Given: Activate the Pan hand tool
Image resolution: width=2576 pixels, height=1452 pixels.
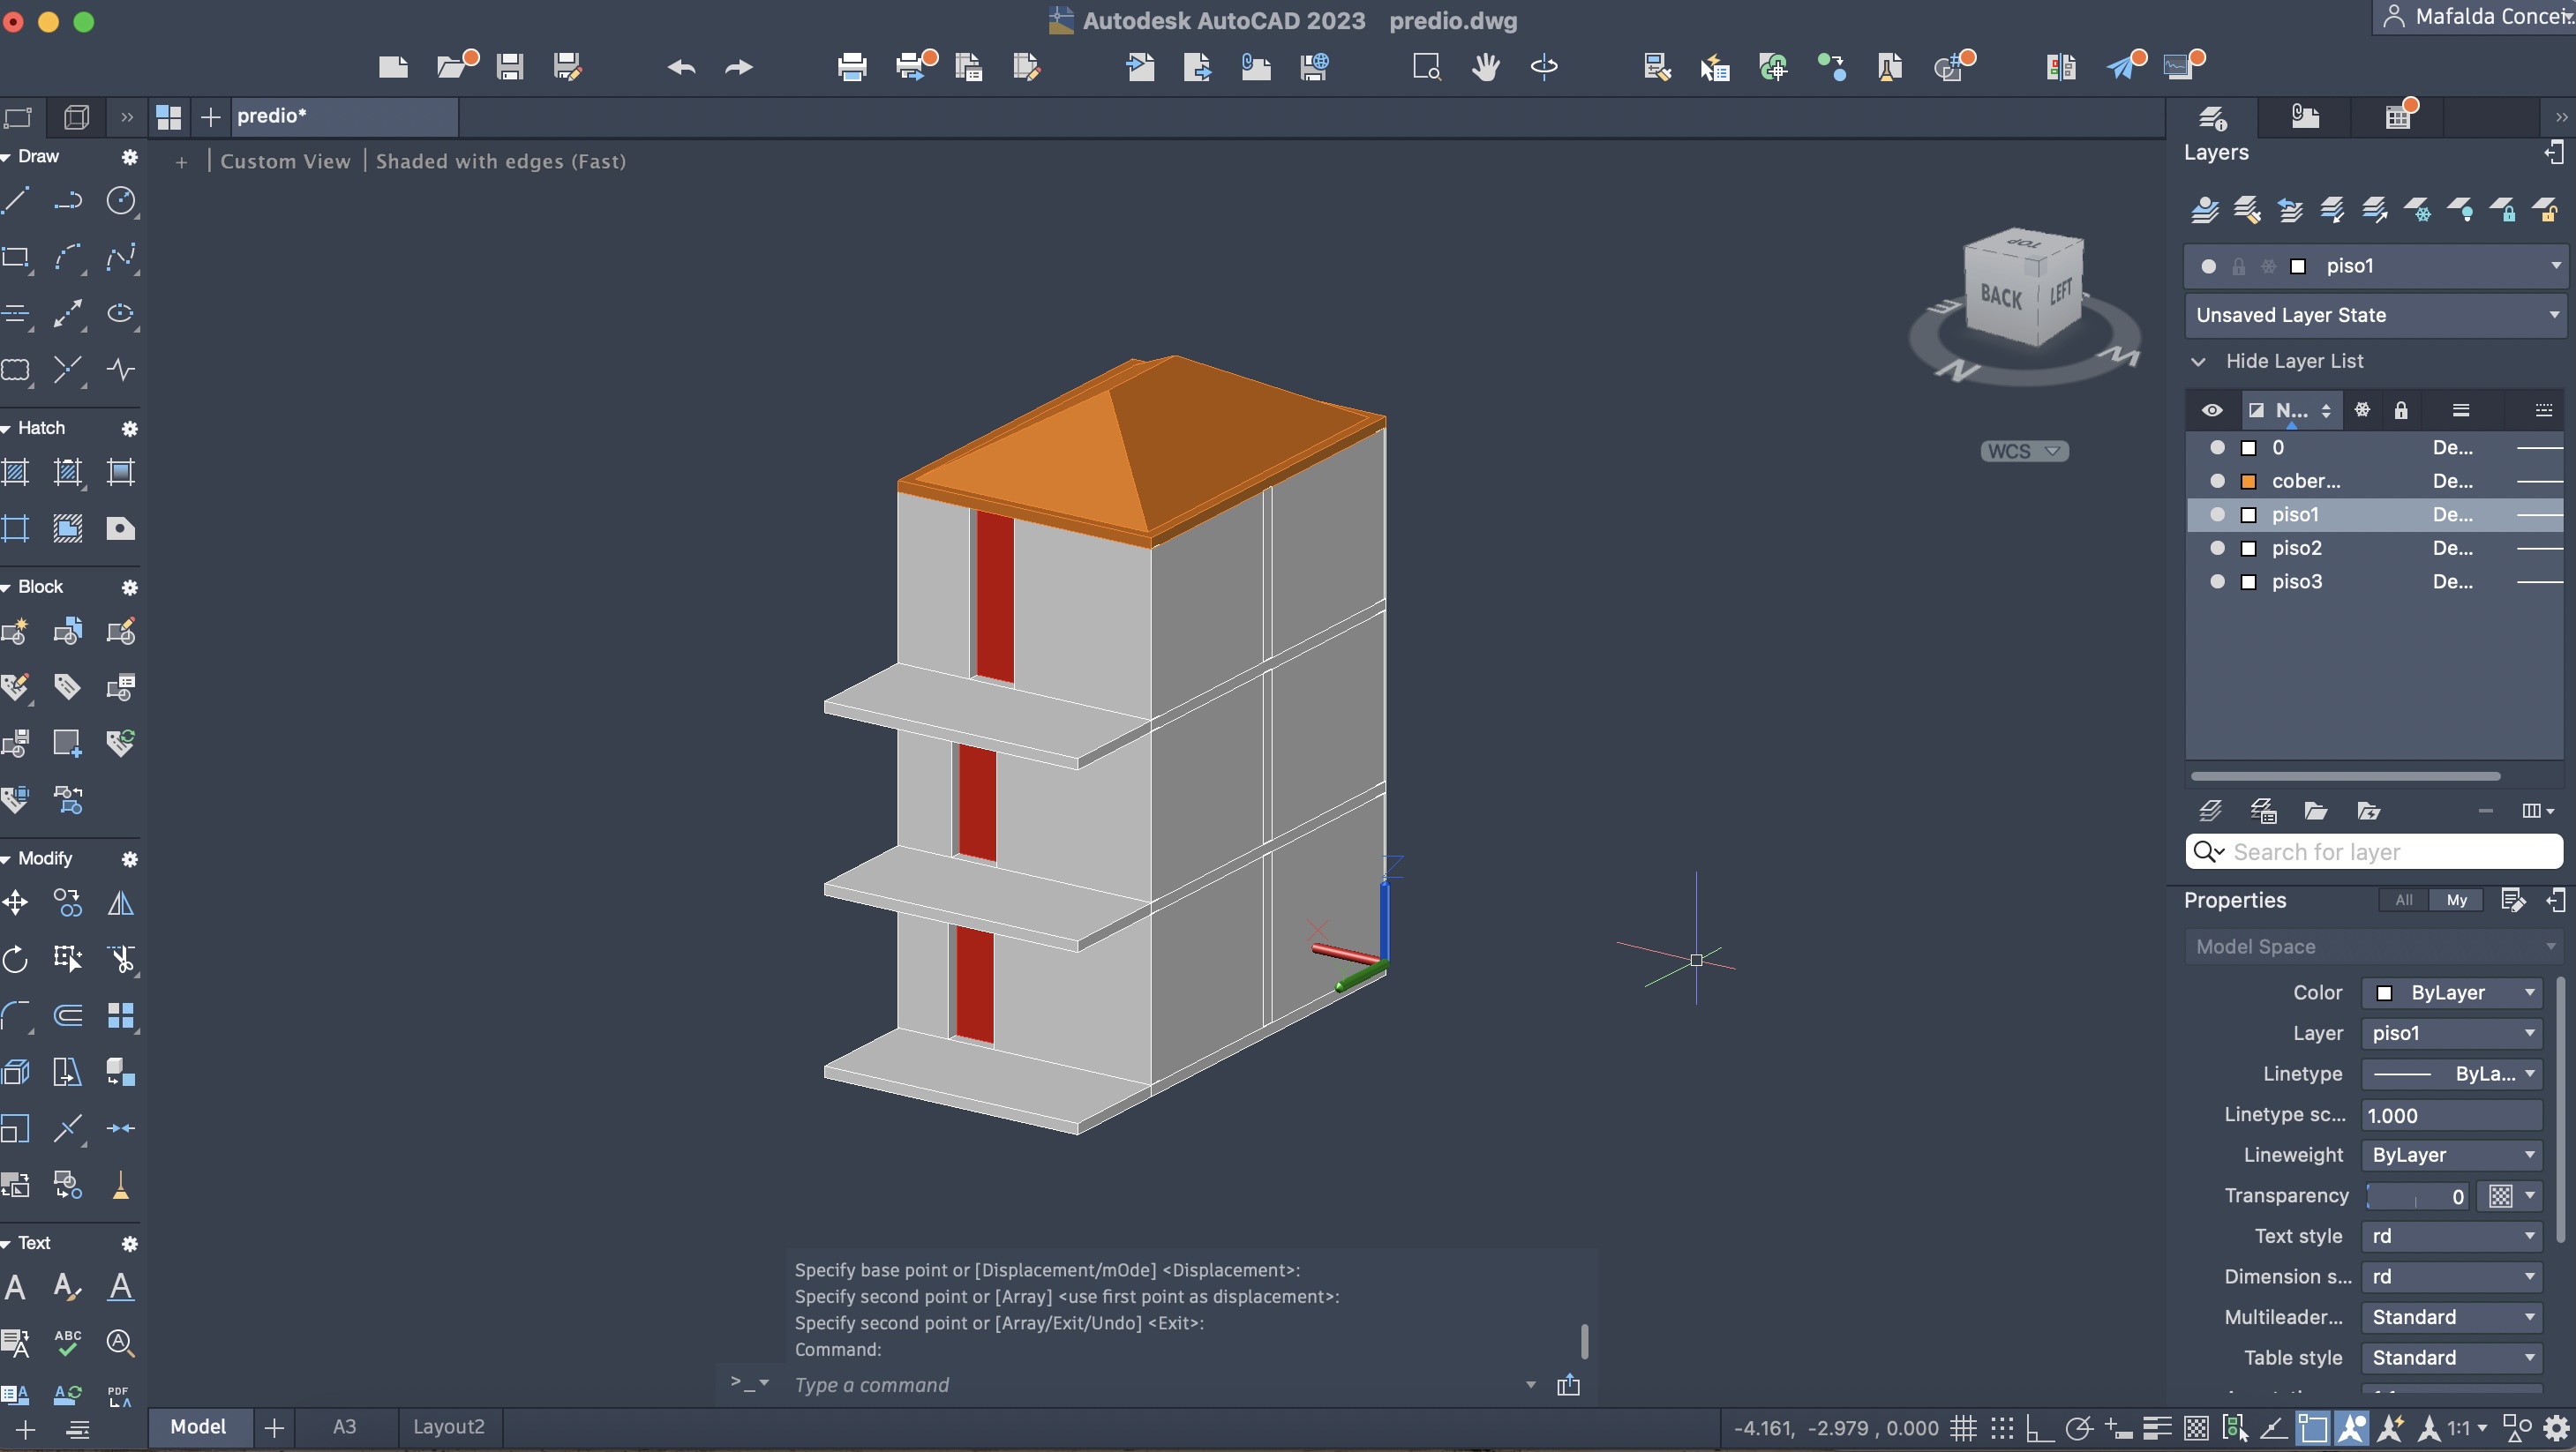Looking at the screenshot, I should [1485, 67].
